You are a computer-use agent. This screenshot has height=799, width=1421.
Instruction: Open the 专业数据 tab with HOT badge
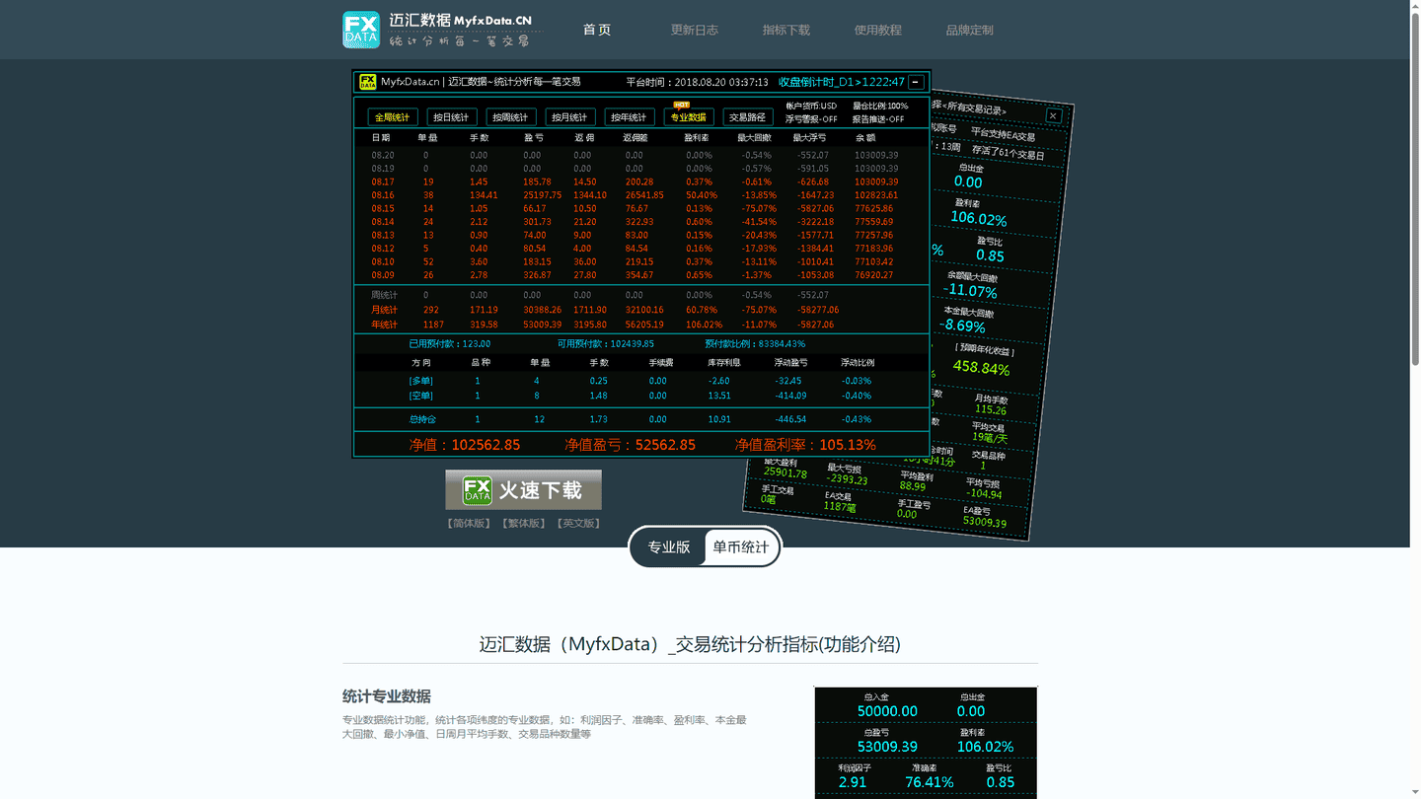pyautogui.click(x=689, y=115)
